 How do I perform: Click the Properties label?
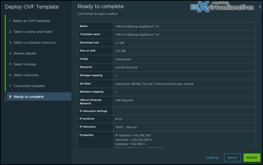87,135
